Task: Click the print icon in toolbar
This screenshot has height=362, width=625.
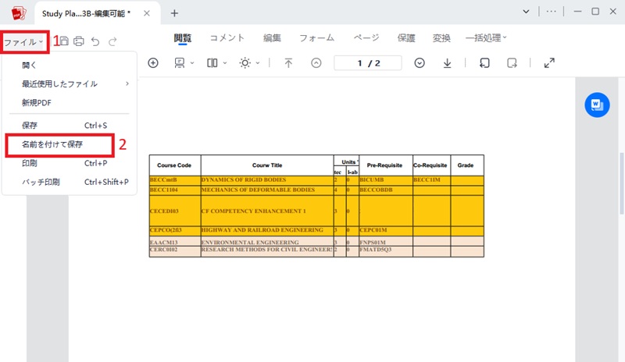Action: pos(79,41)
